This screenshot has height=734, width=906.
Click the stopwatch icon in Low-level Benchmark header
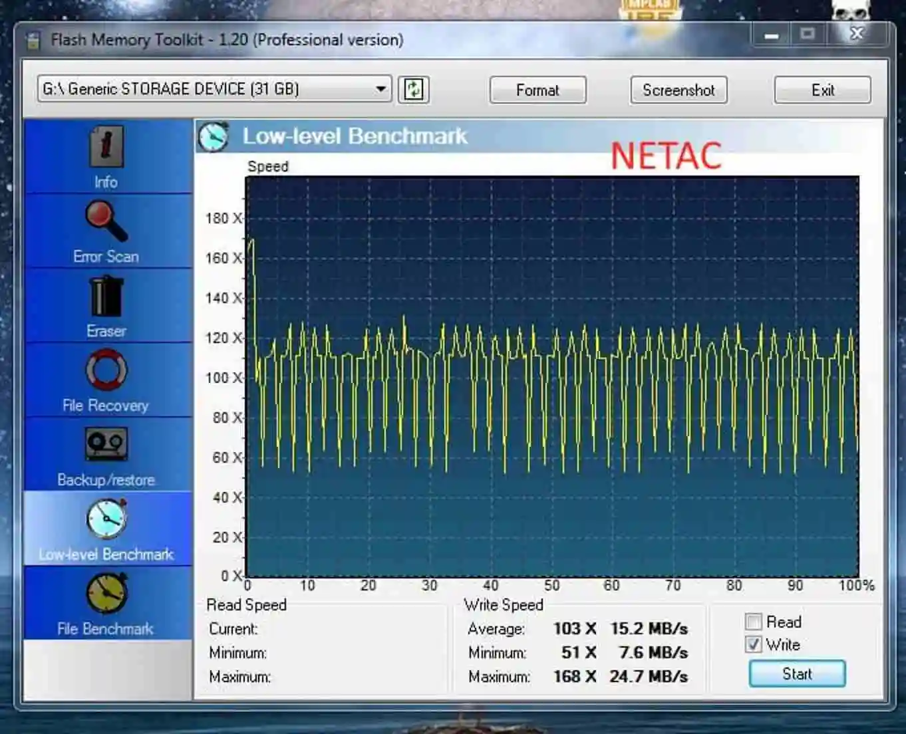(214, 136)
